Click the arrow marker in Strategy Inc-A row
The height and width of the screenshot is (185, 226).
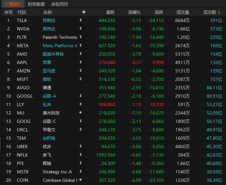[81, 171]
